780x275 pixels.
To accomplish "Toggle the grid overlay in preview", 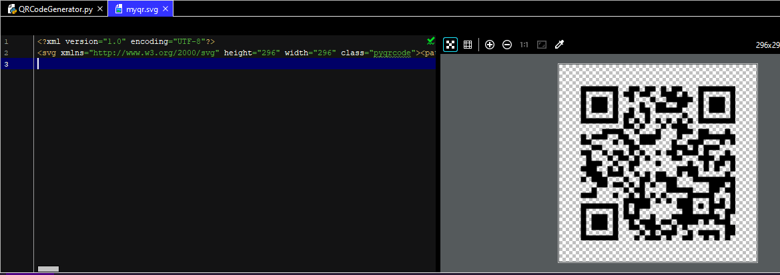I will 468,45.
